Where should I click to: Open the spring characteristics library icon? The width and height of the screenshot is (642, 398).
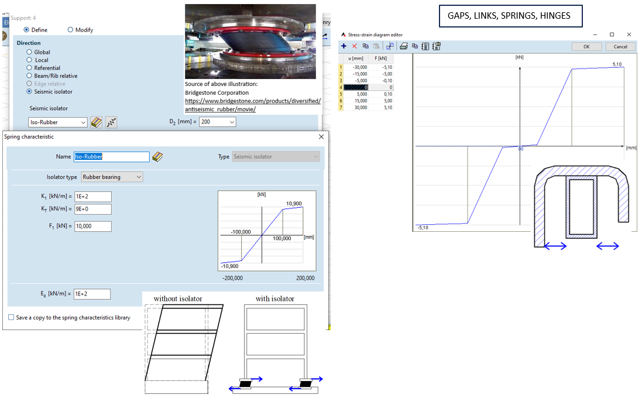[95, 122]
